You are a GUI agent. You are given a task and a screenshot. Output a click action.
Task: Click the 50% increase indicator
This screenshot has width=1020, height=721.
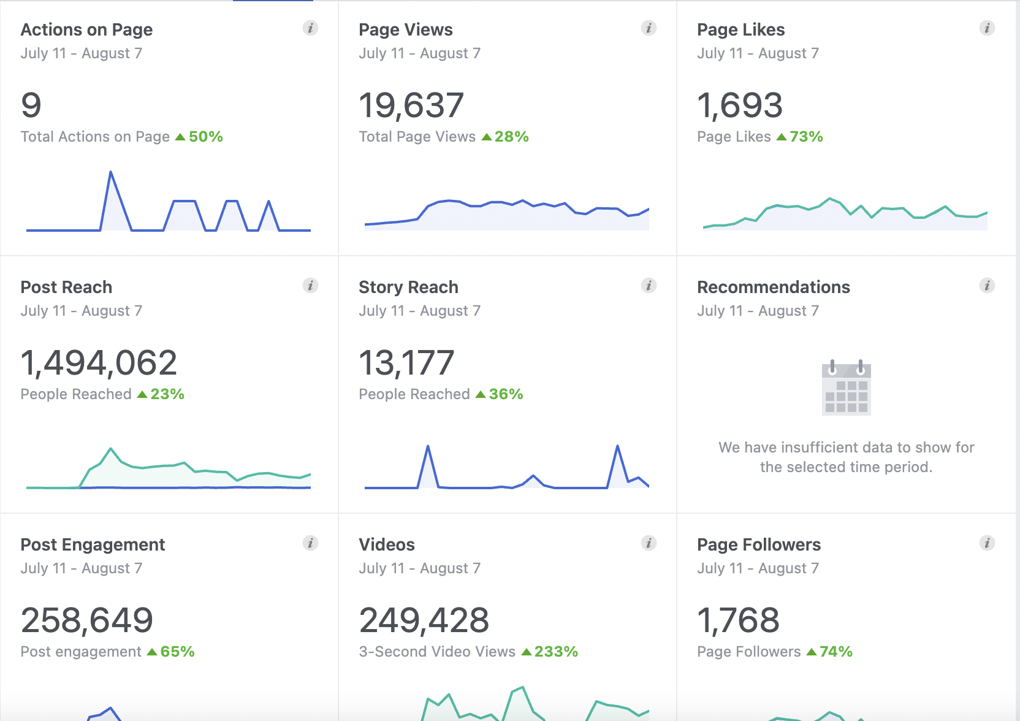(199, 137)
